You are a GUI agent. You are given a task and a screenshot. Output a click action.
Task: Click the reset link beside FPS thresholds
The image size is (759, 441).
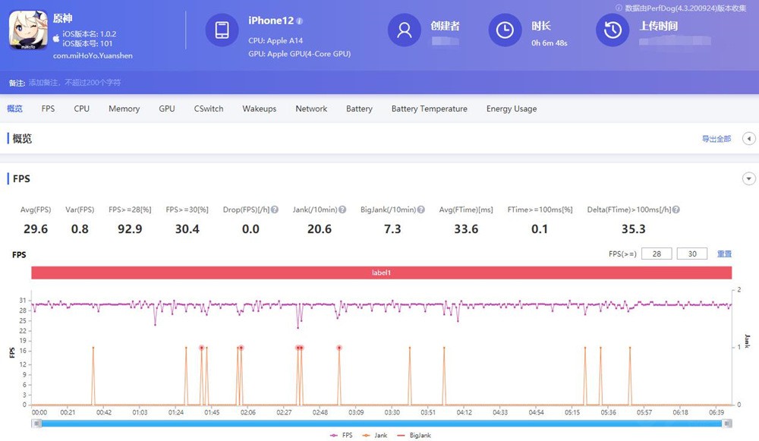pyautogui.click(x=725, y=254)
